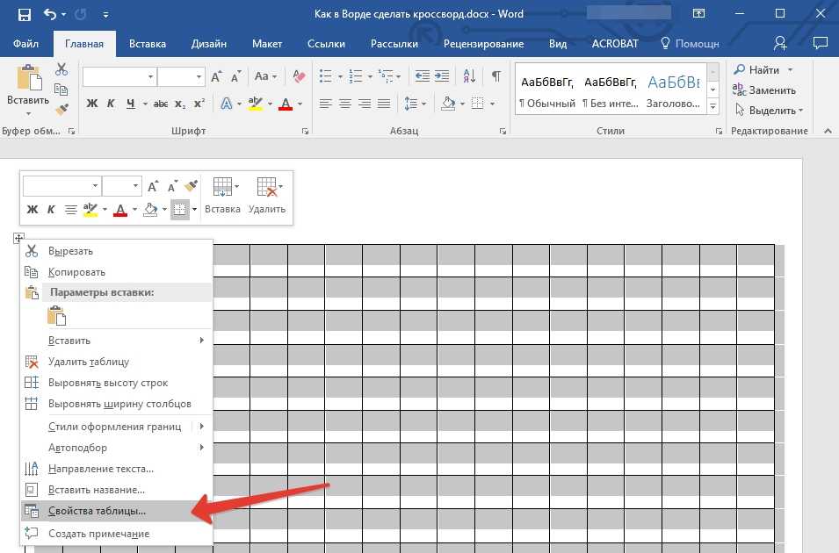Select the Заголово... heading style thumbnail
This screenshot has height=553, width=839.
[673, 90]
